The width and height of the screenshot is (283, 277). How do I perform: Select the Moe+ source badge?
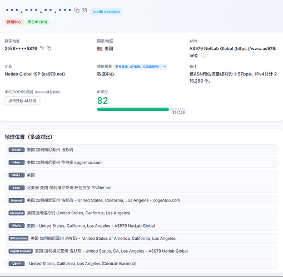pos(17,175)
